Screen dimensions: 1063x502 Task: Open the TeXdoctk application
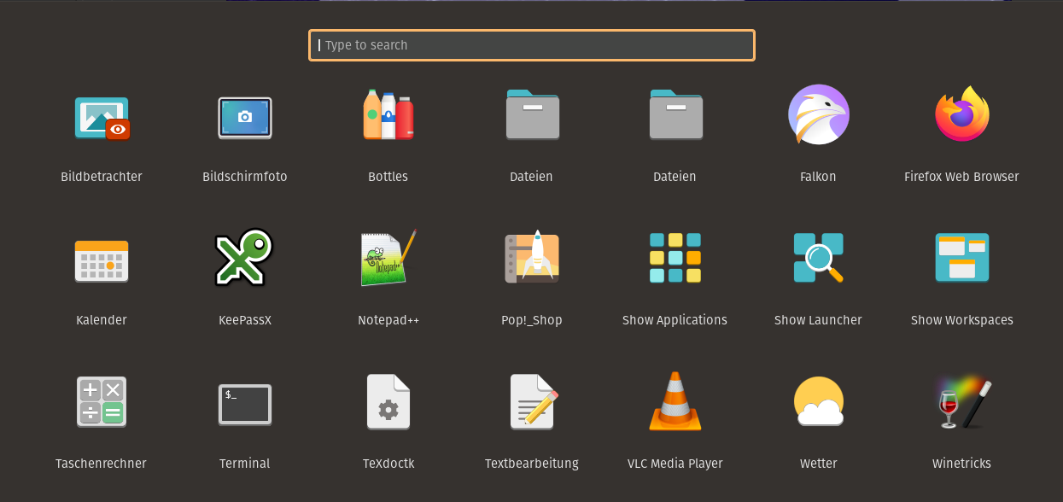[x=388, y=401]
